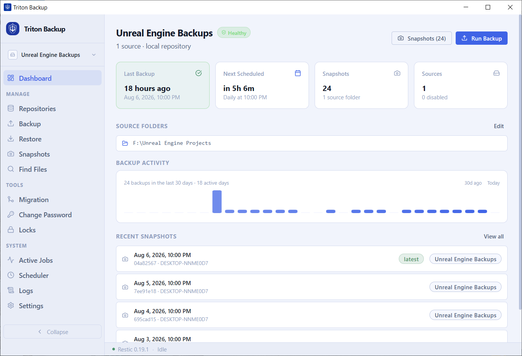Open Repositories in the sidebar
The width and height of the screenshot is (522, 356).
(x=52, y=109)
